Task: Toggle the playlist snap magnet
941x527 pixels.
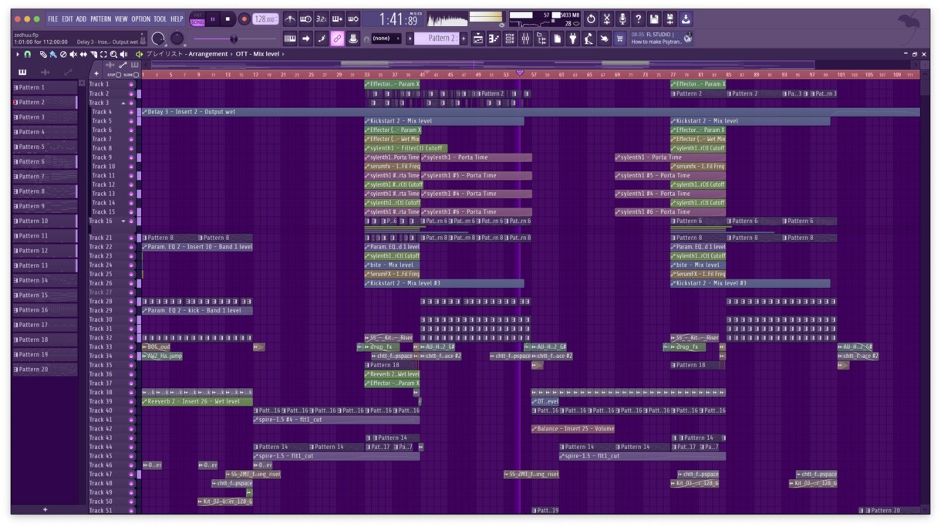Action: click(28, 54)
